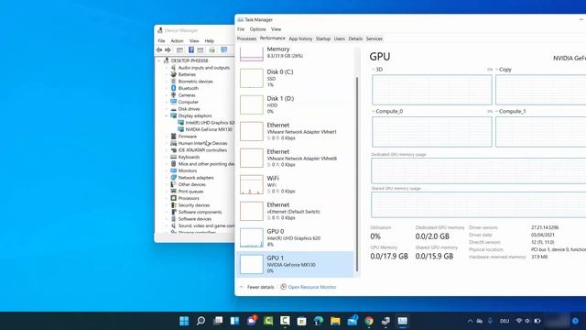Open File Explorer from the taskbar
Image resolution: width=586 pixels, height=330 pixels.
335,321
